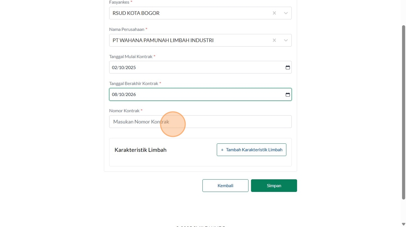
Task: Go back with the Kembali button
Action: [x=225, y=185]
